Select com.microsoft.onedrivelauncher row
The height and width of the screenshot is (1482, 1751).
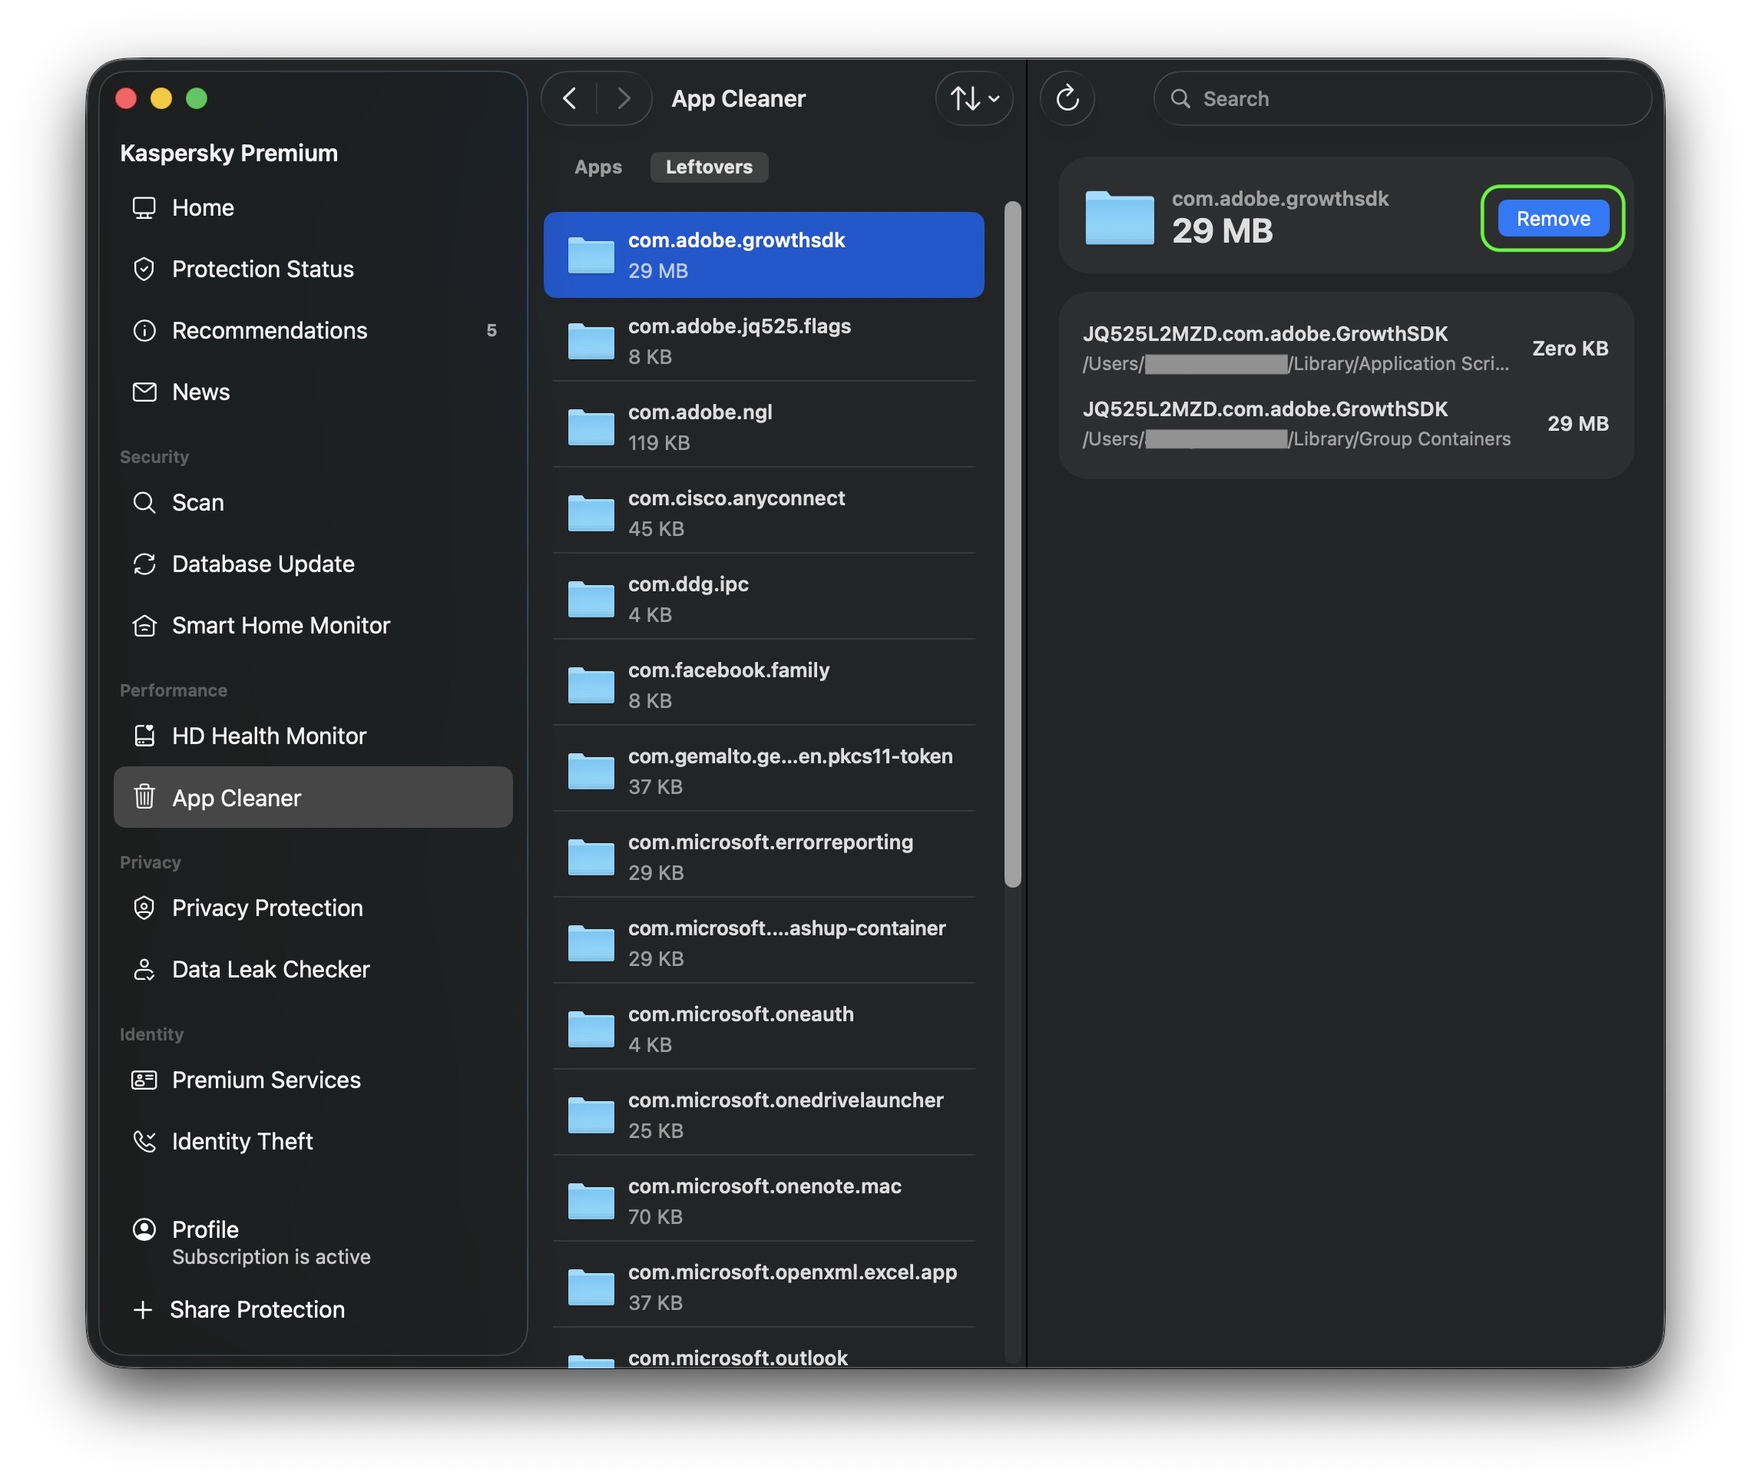pyautogui.click(x=763, y=1114)
